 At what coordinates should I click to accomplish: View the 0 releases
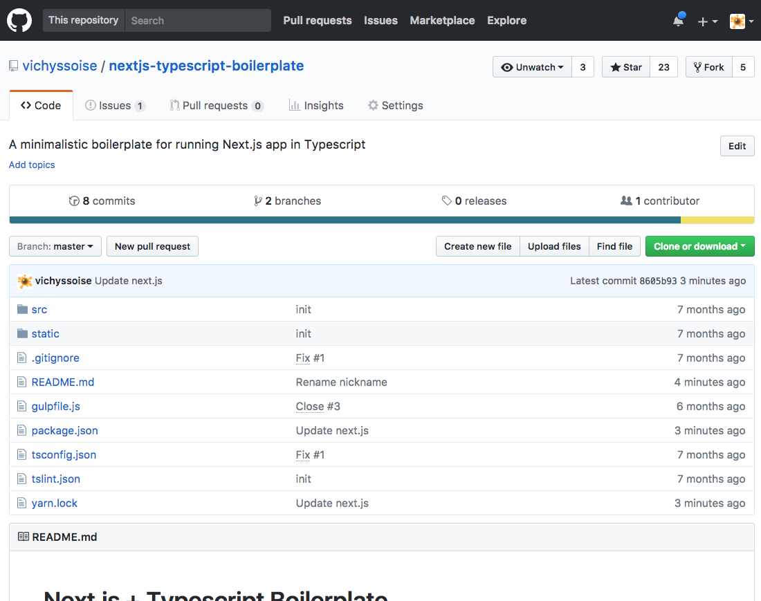pos(474,201)
